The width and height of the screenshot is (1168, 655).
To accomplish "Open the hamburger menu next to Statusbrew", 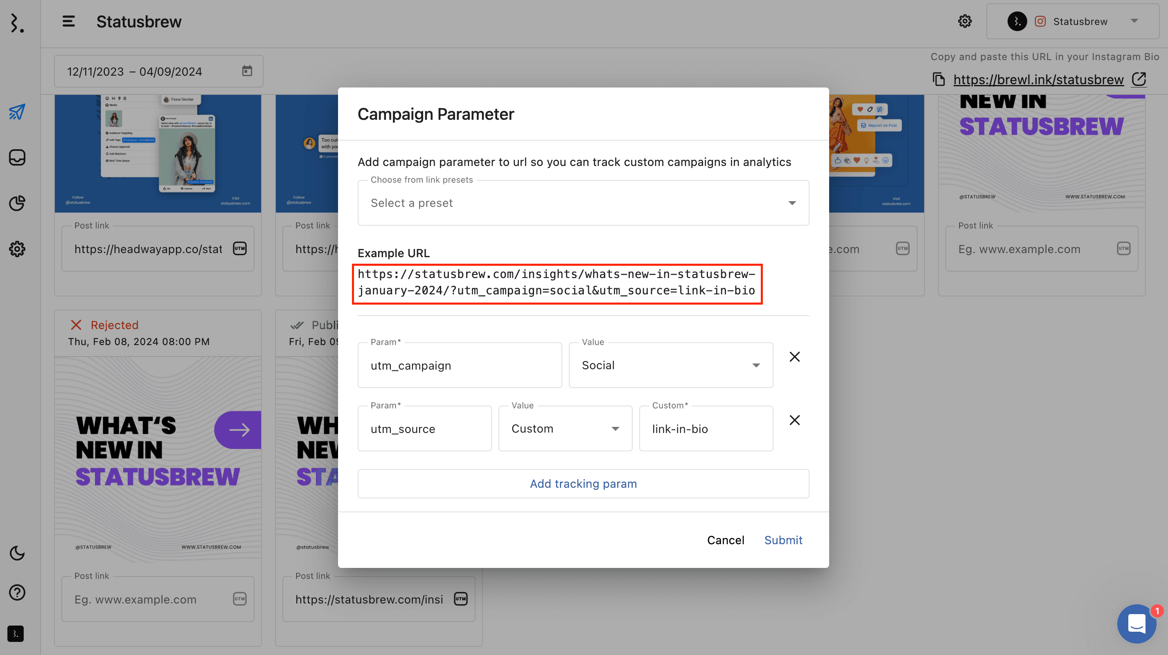I will click(x=68, y=21).
